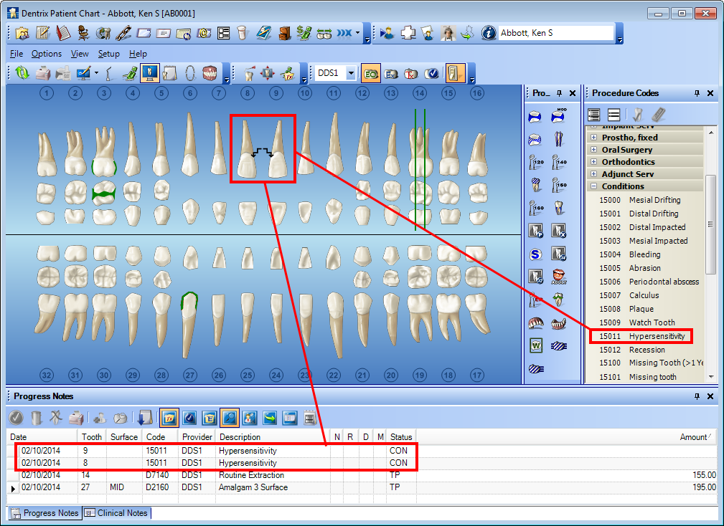Image resolution: width=724 pixels, height=526 pixels.
Task: Open the File menu
Action: point(17,54)
